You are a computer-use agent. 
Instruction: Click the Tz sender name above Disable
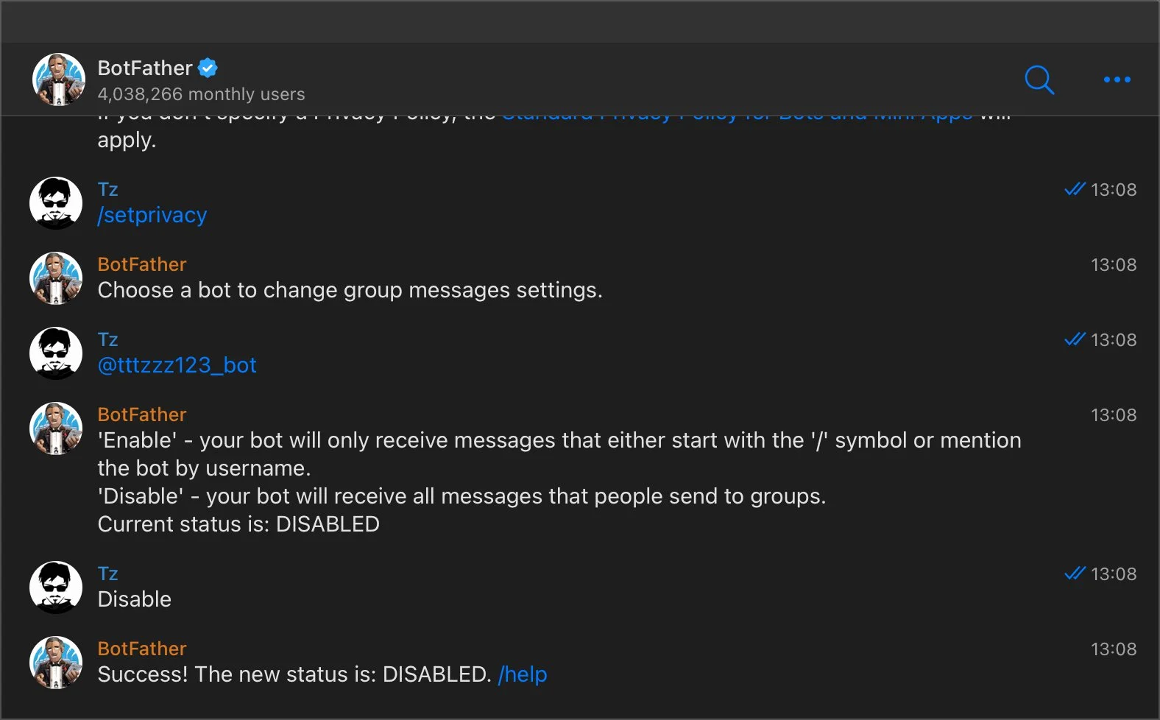(x=108, y=573)
